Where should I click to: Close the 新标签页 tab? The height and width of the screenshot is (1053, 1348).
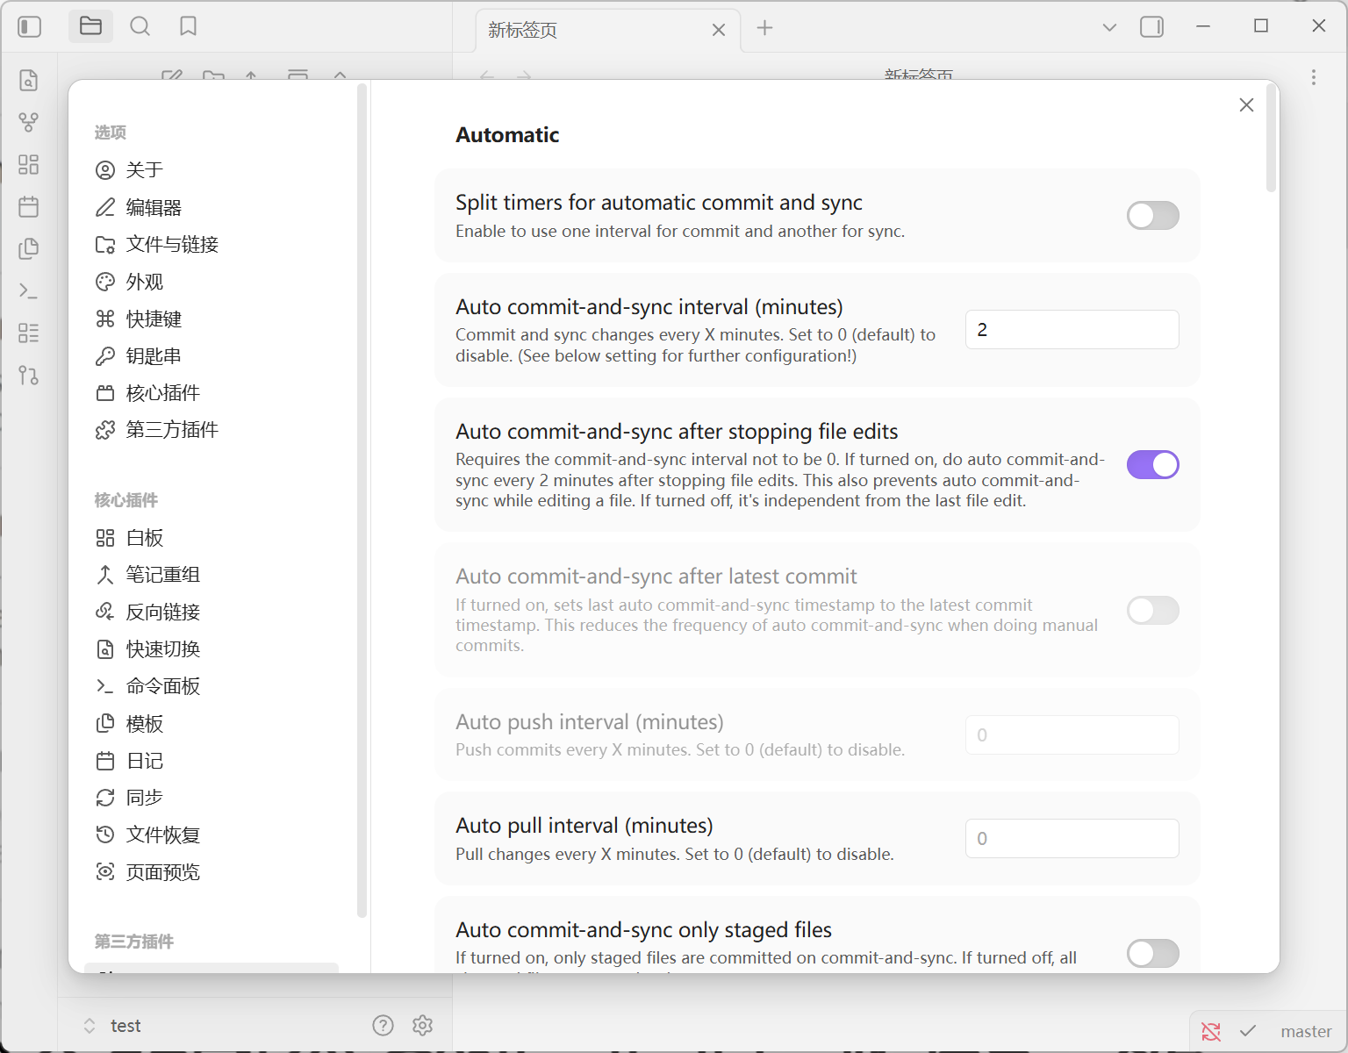click(719, 30)
